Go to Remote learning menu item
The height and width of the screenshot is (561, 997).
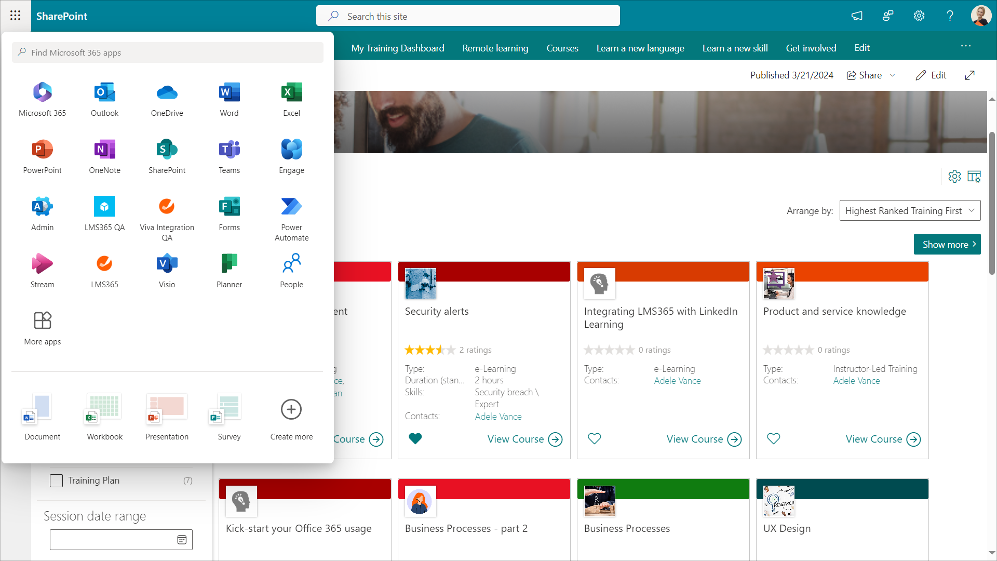pos(495,48)
